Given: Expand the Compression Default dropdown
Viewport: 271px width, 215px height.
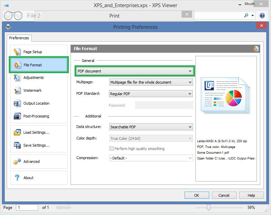Looking at the screenshot, I should pos(151,158).
